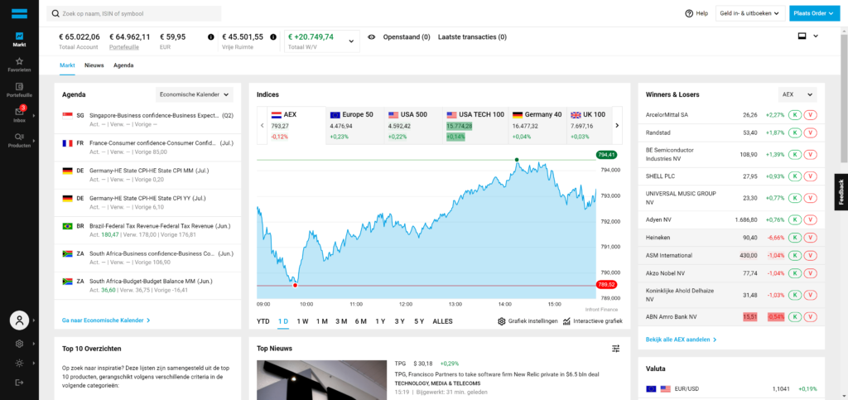
Task: Select the Markt tab
Action: point(67,65)
